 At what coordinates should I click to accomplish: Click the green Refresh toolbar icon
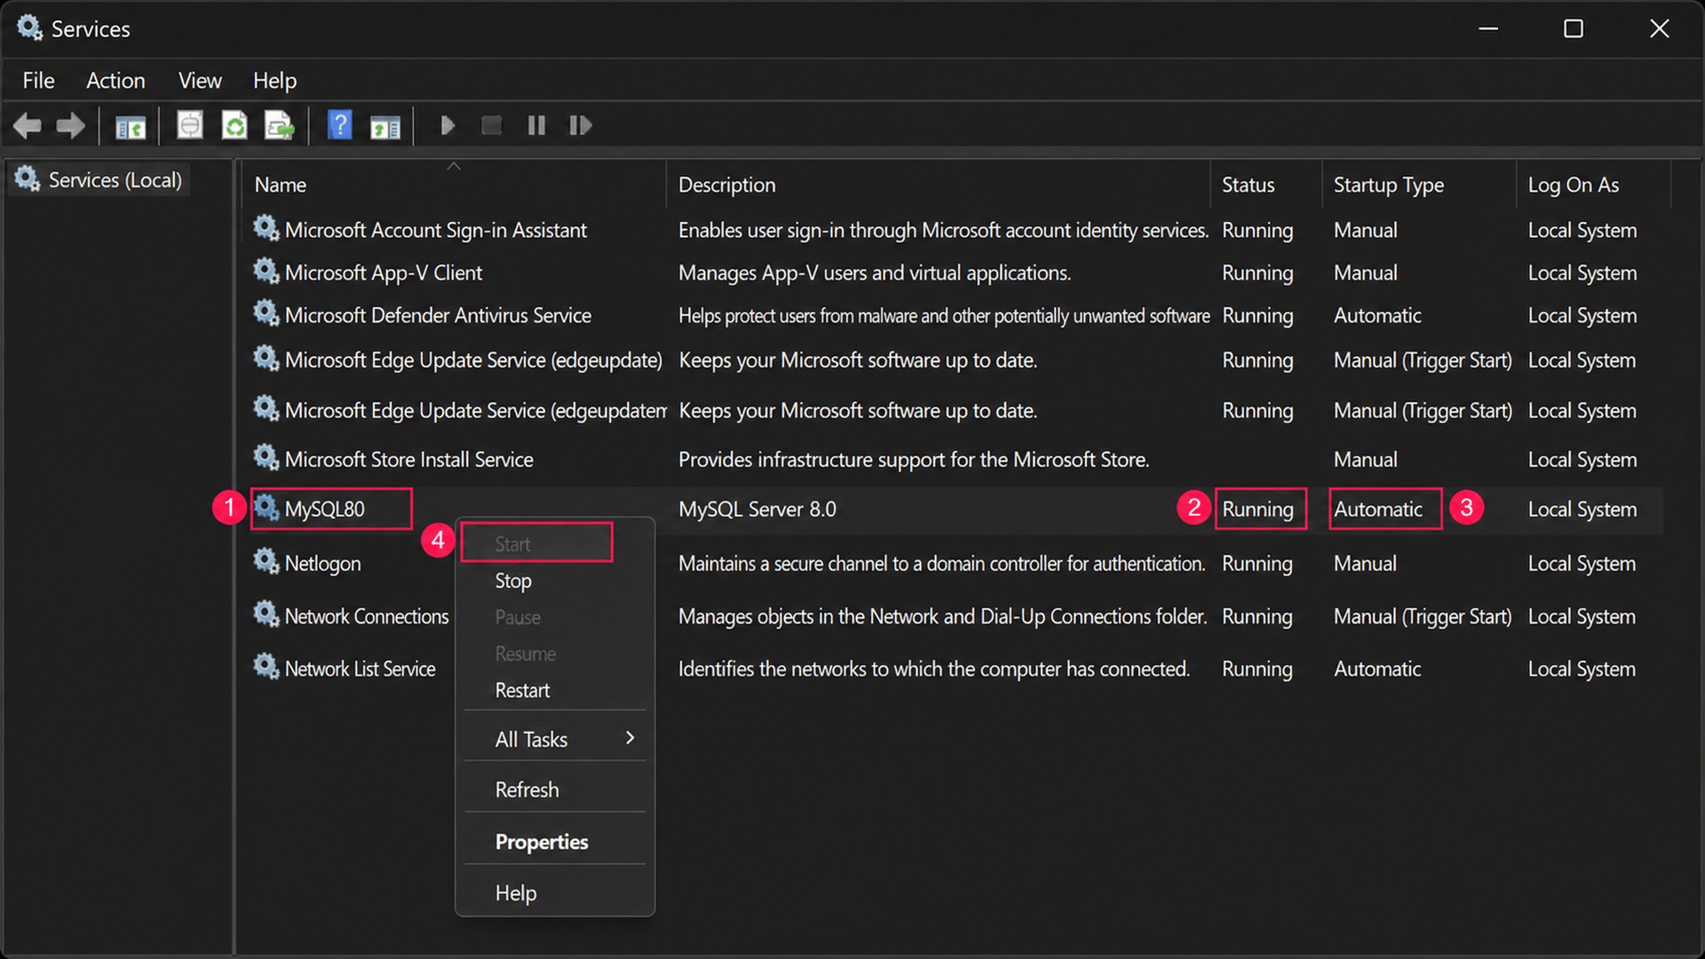[x=234, y=125]
